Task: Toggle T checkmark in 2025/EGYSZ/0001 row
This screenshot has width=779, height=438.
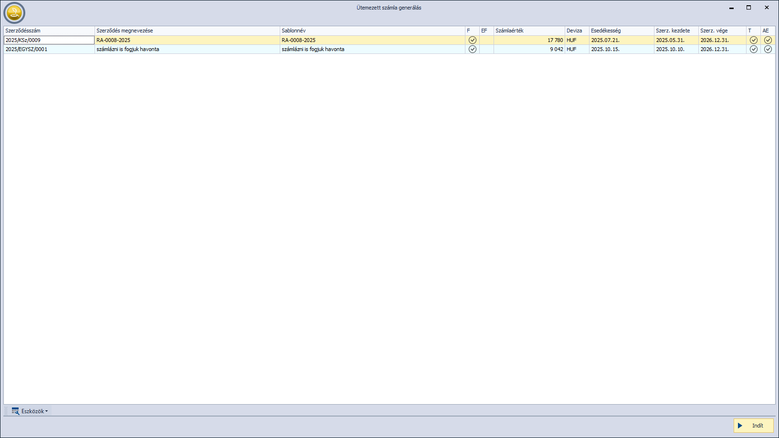Action: pos(753,49)
